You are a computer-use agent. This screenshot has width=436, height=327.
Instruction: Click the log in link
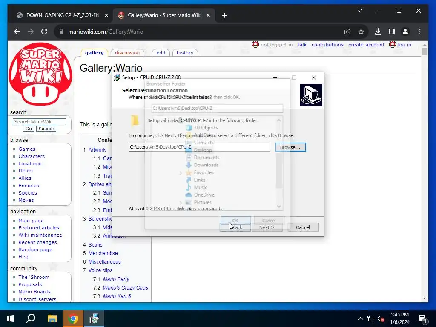pyautogui.click(x=404, y=45)
